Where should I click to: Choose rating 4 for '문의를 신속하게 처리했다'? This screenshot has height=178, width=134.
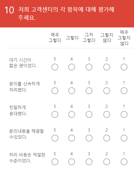click(x=72, y=91)
